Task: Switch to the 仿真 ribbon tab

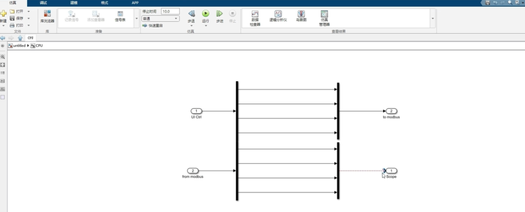Action: 13,3
